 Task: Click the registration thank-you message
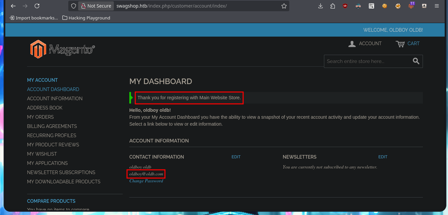coord(189,98)
